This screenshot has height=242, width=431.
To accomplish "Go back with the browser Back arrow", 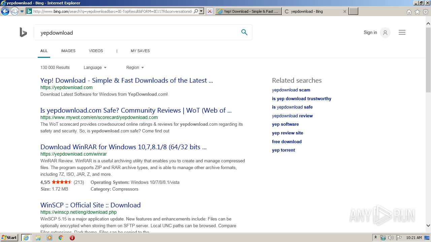I will point(5,11).
